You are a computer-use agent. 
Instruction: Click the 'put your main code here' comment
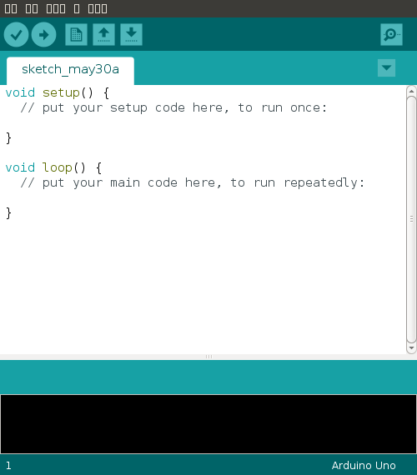[193, 182]
